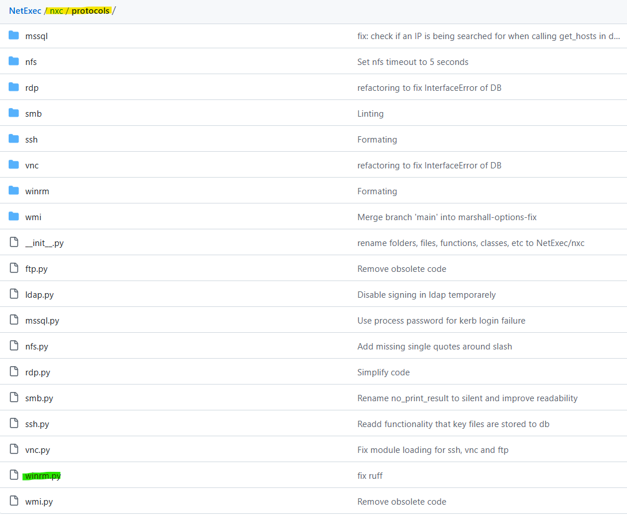
Task: Click the rdp folder icon
Action: tap(14, 87)
